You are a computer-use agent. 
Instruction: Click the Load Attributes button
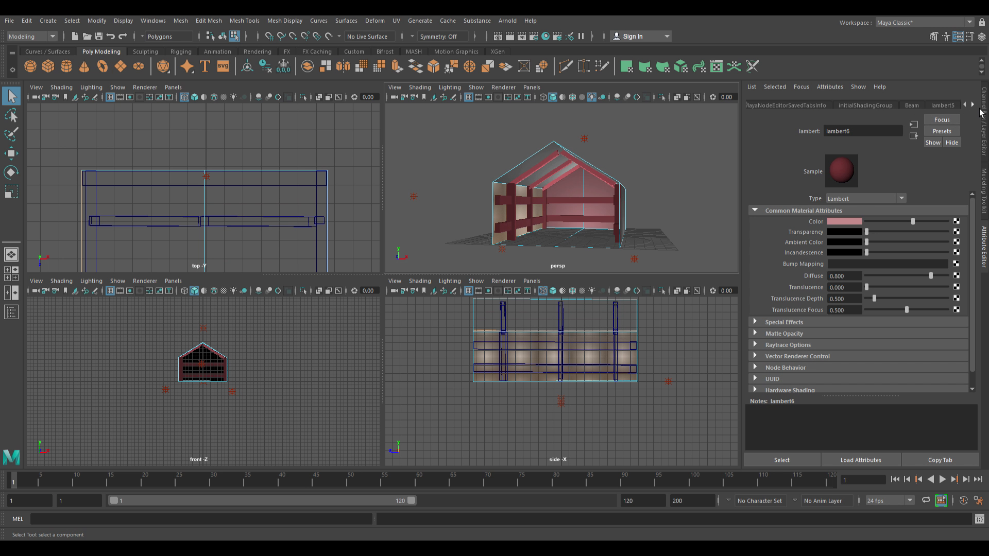tap(861, 460)
